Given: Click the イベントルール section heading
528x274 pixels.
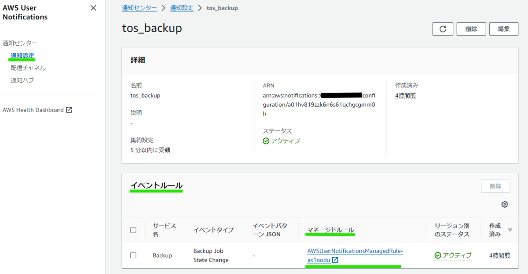Looking at the screenshot, I should pos(156,186).
